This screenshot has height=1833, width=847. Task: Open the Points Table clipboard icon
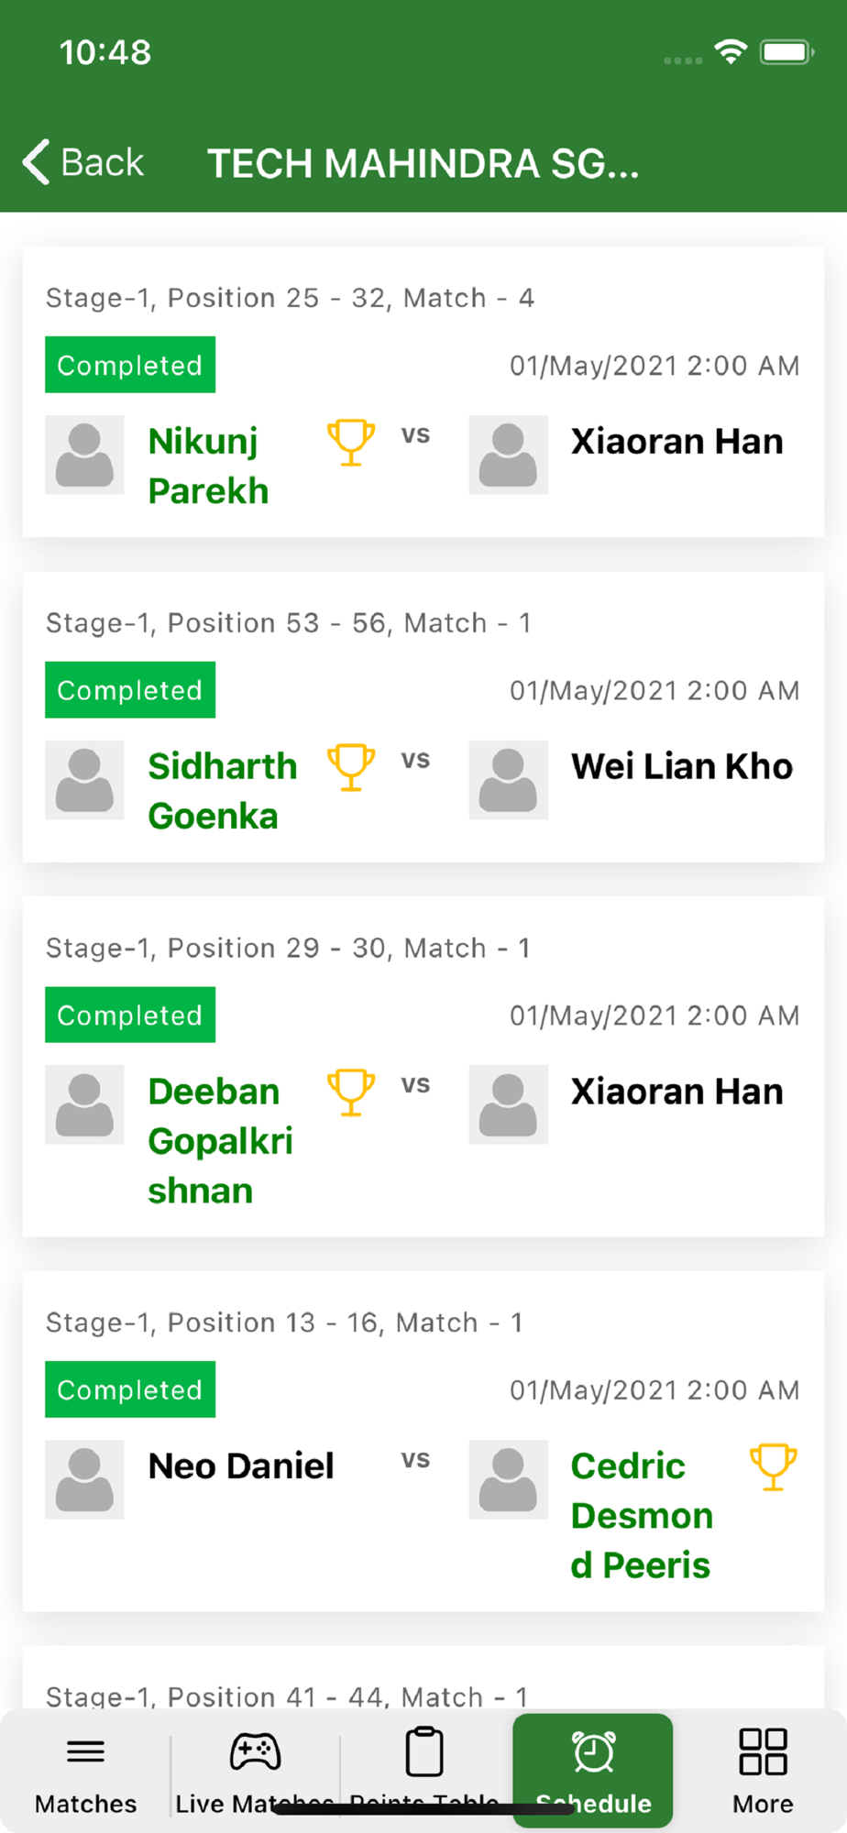(424, 1751)
